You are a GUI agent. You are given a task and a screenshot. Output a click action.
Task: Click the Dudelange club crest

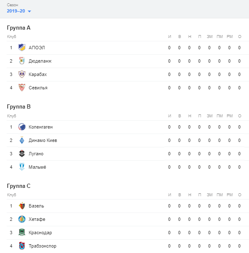pyautogui.click(x=22, y=61)
